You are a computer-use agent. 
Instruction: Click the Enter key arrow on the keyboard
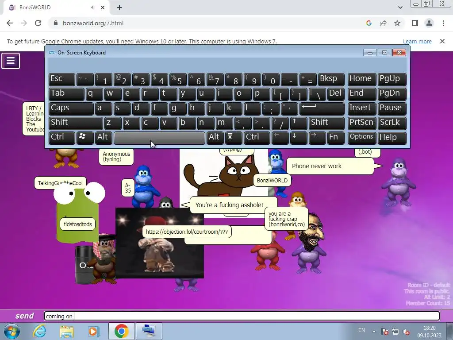coord(322,108)
